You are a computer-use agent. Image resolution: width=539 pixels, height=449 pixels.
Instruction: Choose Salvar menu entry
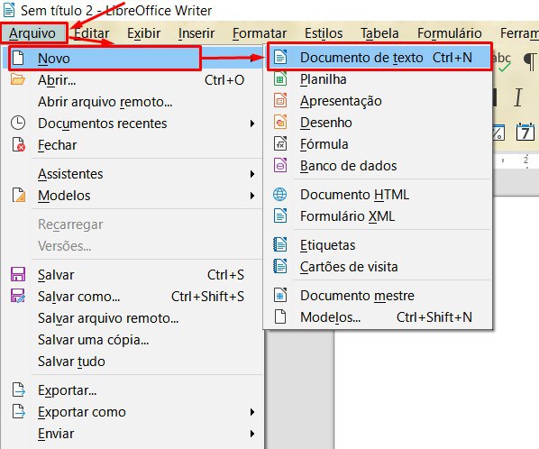click(x=132, y=275)
